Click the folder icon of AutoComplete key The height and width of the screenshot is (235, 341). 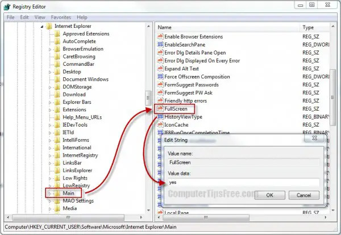point(57,41)
